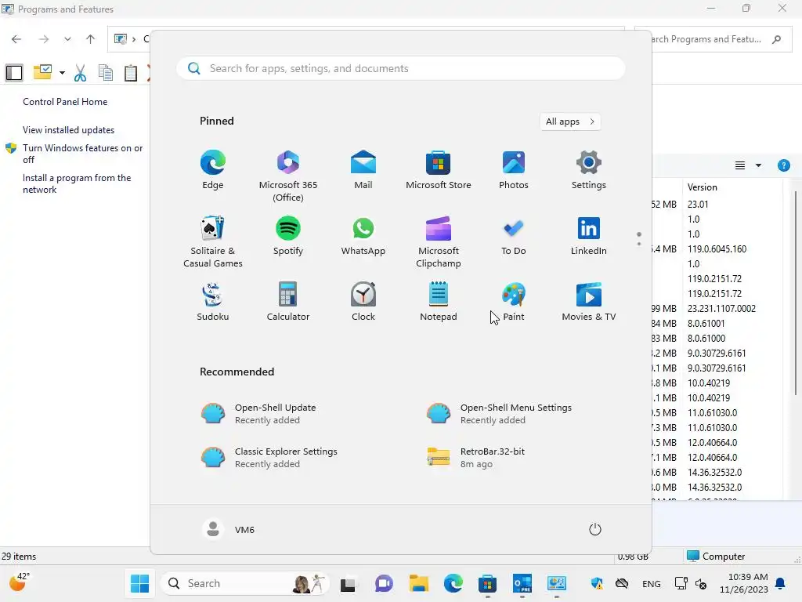The height and width of the screenshot is (602, 802).
Task: Expand recent locations dropdown arrow
Action: point(67,39)
